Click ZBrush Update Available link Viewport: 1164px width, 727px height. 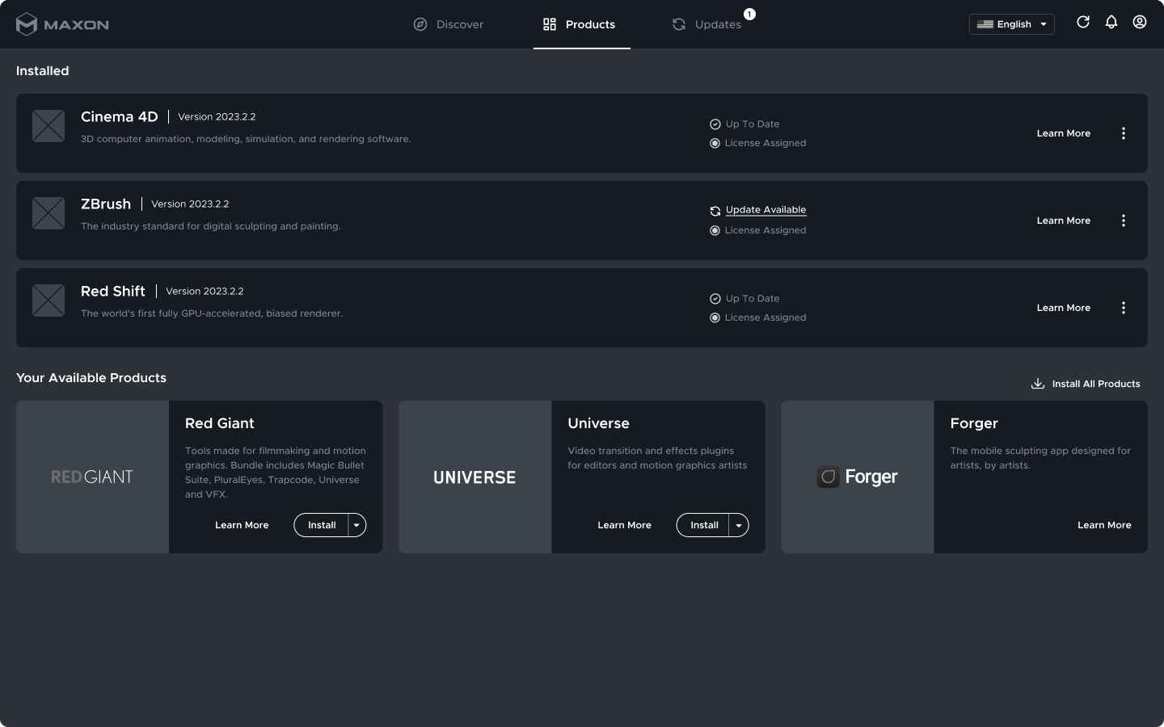(765, 210)
